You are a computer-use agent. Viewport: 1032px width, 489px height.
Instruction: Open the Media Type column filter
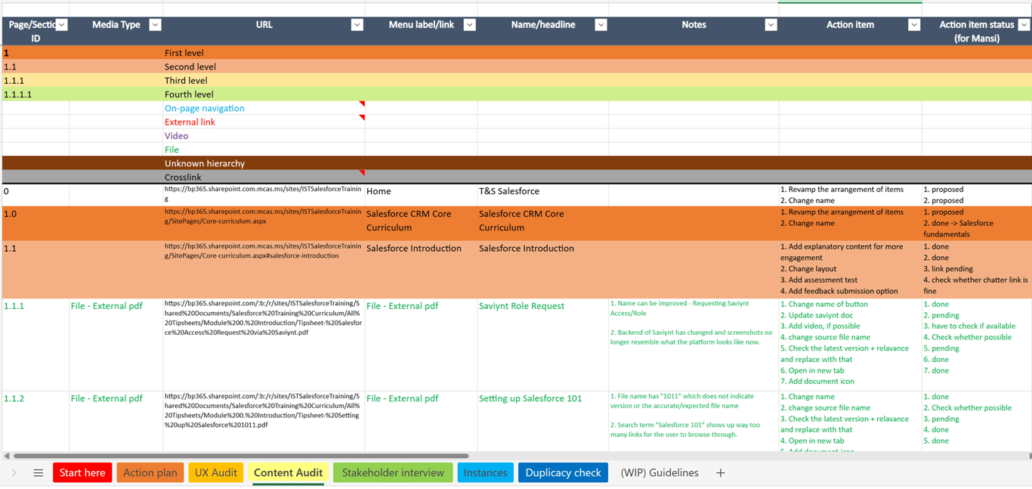click(155, 25)
